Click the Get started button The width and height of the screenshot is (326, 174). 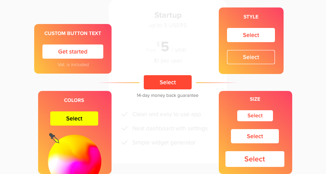point(73,52)
